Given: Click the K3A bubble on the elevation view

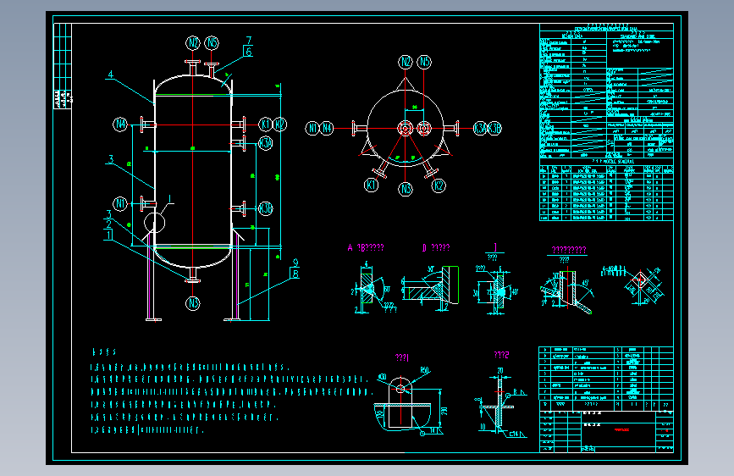Looking at the screenshot, I should 266,143.
